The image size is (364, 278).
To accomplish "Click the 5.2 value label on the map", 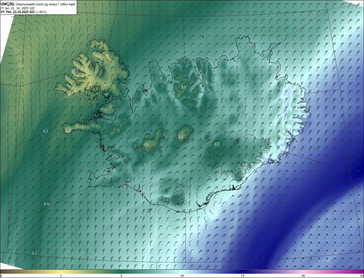I will [x=45, y=131].
